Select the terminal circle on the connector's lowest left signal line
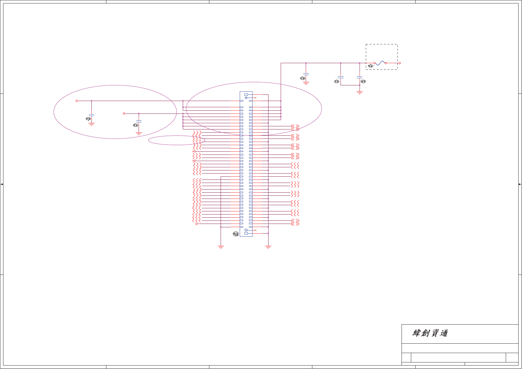The height and width of the screenshot is (369, 522). (x=197, y=224)
